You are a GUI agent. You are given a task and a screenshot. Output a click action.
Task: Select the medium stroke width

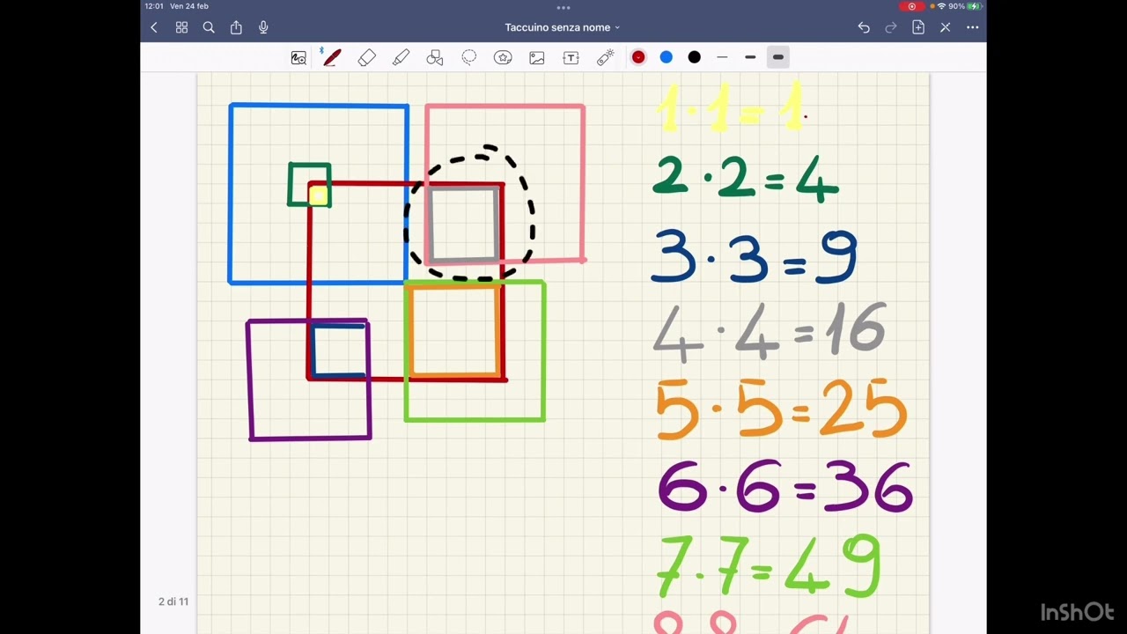[x=750, y=57]
